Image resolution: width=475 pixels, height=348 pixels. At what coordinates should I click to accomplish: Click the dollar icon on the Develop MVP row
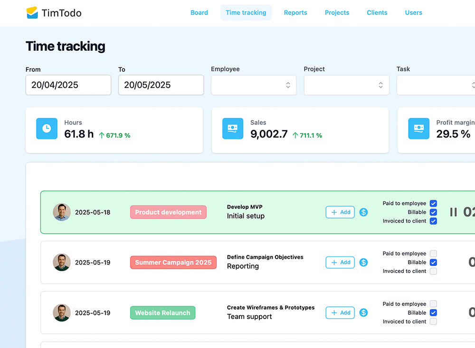[363, 212]
